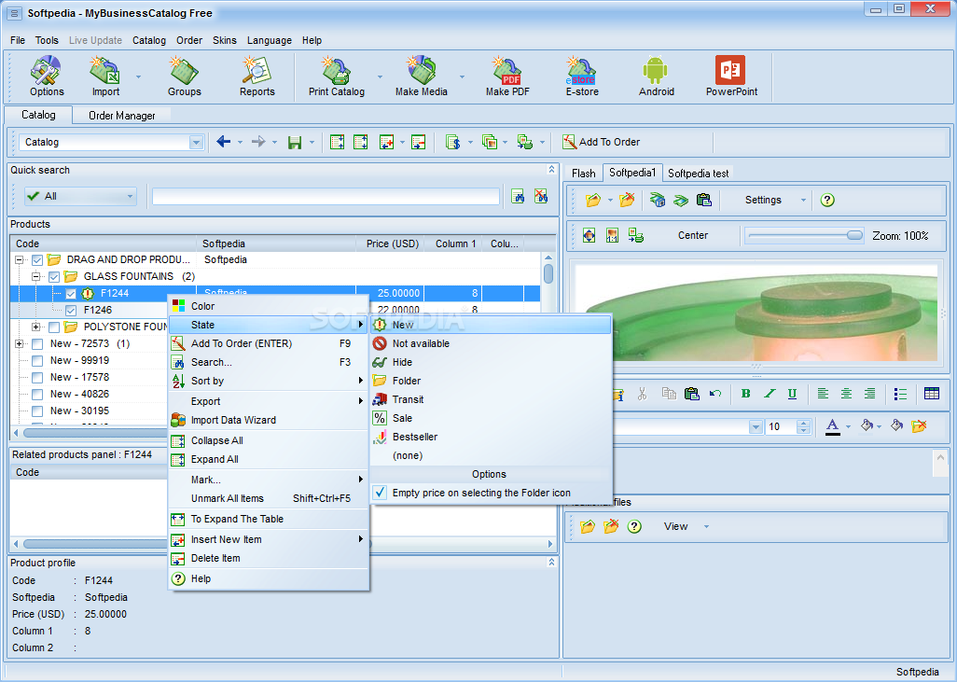Click the Underline formatting icon
Image resolution: width=957 pixels, height=682 pixels.
coord(792,394)
